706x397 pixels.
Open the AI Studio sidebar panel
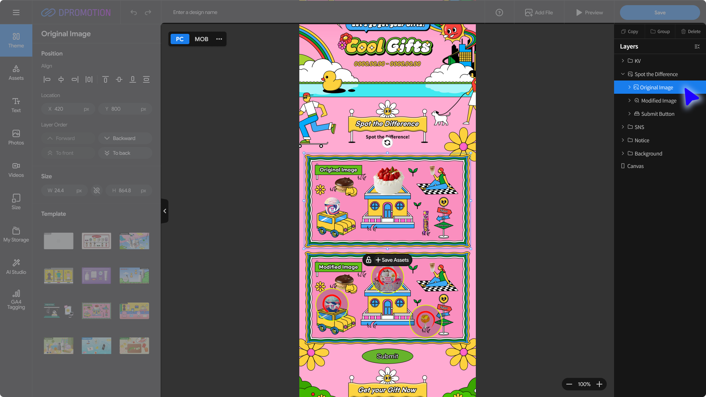16,267
